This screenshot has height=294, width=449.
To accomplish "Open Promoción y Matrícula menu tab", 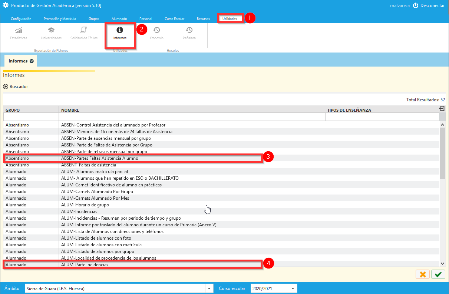I will 60,18.
